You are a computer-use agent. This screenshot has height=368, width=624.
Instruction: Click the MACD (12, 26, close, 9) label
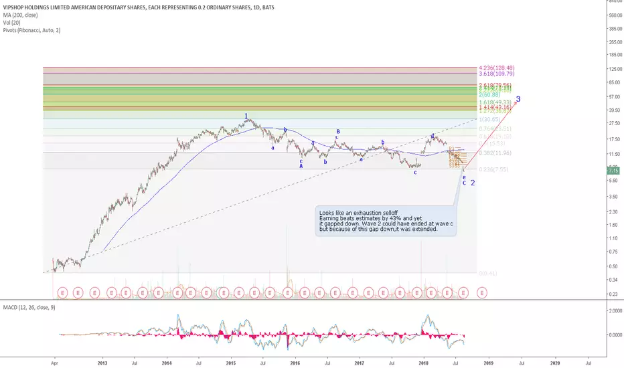coord(29,308)
